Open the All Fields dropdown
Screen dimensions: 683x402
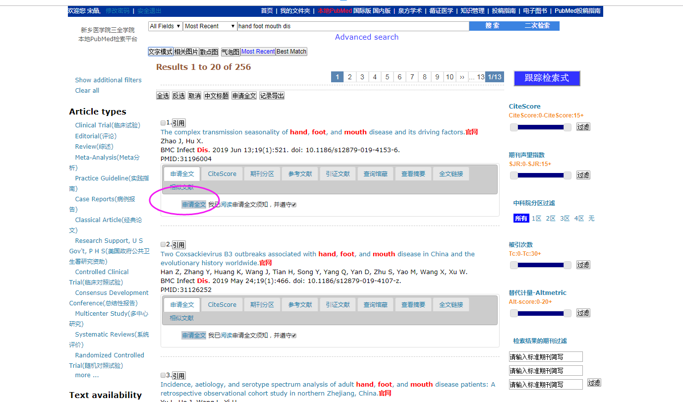pyautogui.click(x=165, y=26)
